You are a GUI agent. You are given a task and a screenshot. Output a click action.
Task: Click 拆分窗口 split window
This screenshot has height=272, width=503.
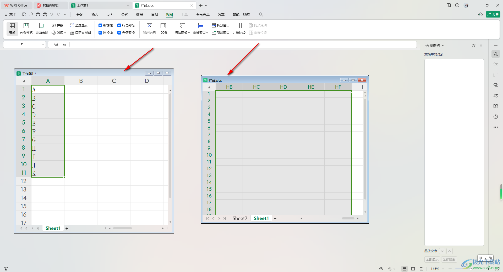(221, 25)
